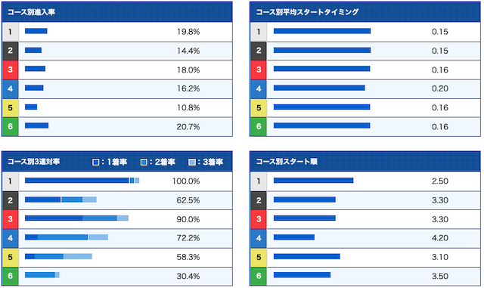
Task: Click green course 6 badge in コース別3連対率
Action: pos(10,276)
